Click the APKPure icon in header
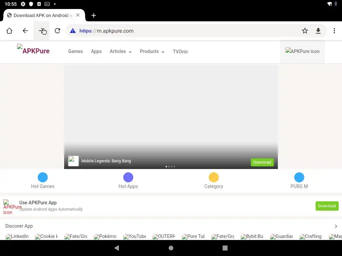342x256 pixels. (302, 51)
